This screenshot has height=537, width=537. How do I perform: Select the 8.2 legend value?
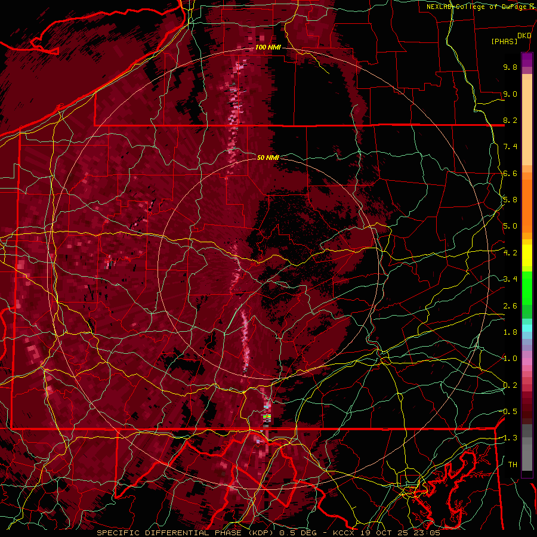(x=510, y=120)
